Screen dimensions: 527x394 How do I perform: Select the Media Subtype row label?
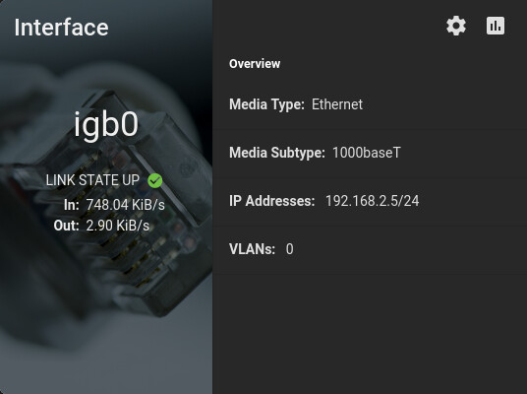click(277, 153)
